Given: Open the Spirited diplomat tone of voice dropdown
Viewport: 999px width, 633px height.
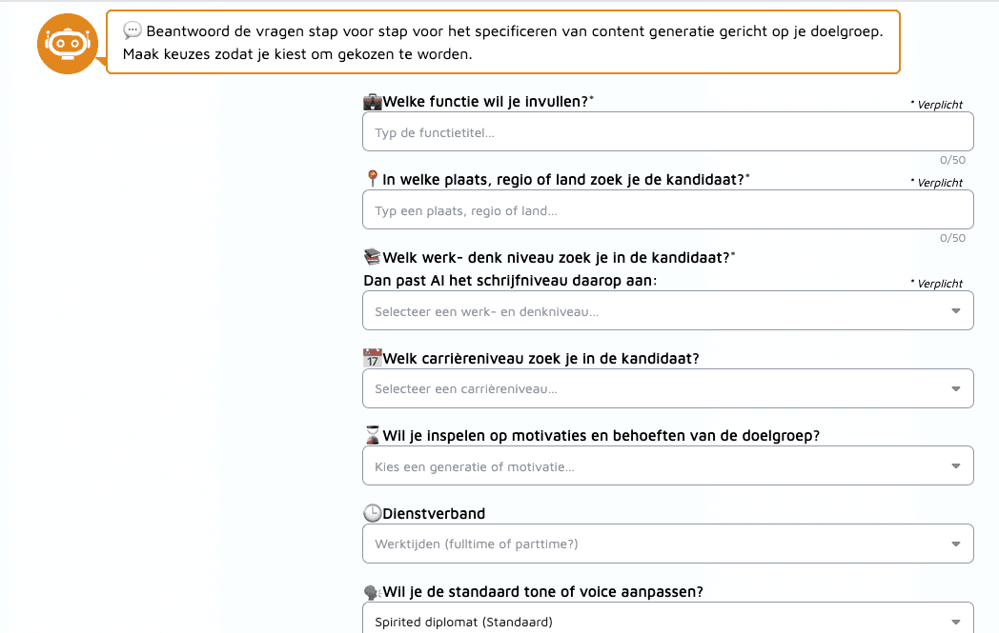Looking at the screenshot, I should coord(667,621).
